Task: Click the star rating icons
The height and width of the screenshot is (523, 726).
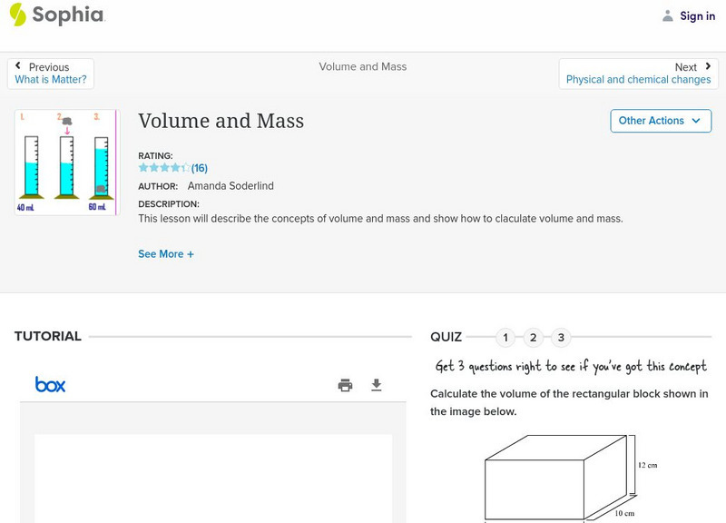Action: (163, 168)
